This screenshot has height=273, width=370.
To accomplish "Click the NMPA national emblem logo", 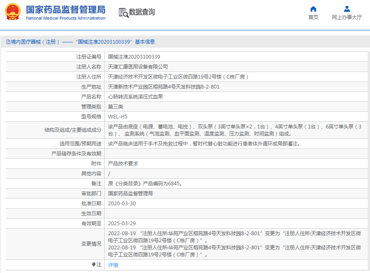I will 13,11.
